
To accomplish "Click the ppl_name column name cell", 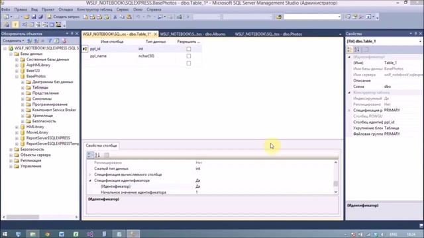I will coord(113,56).
